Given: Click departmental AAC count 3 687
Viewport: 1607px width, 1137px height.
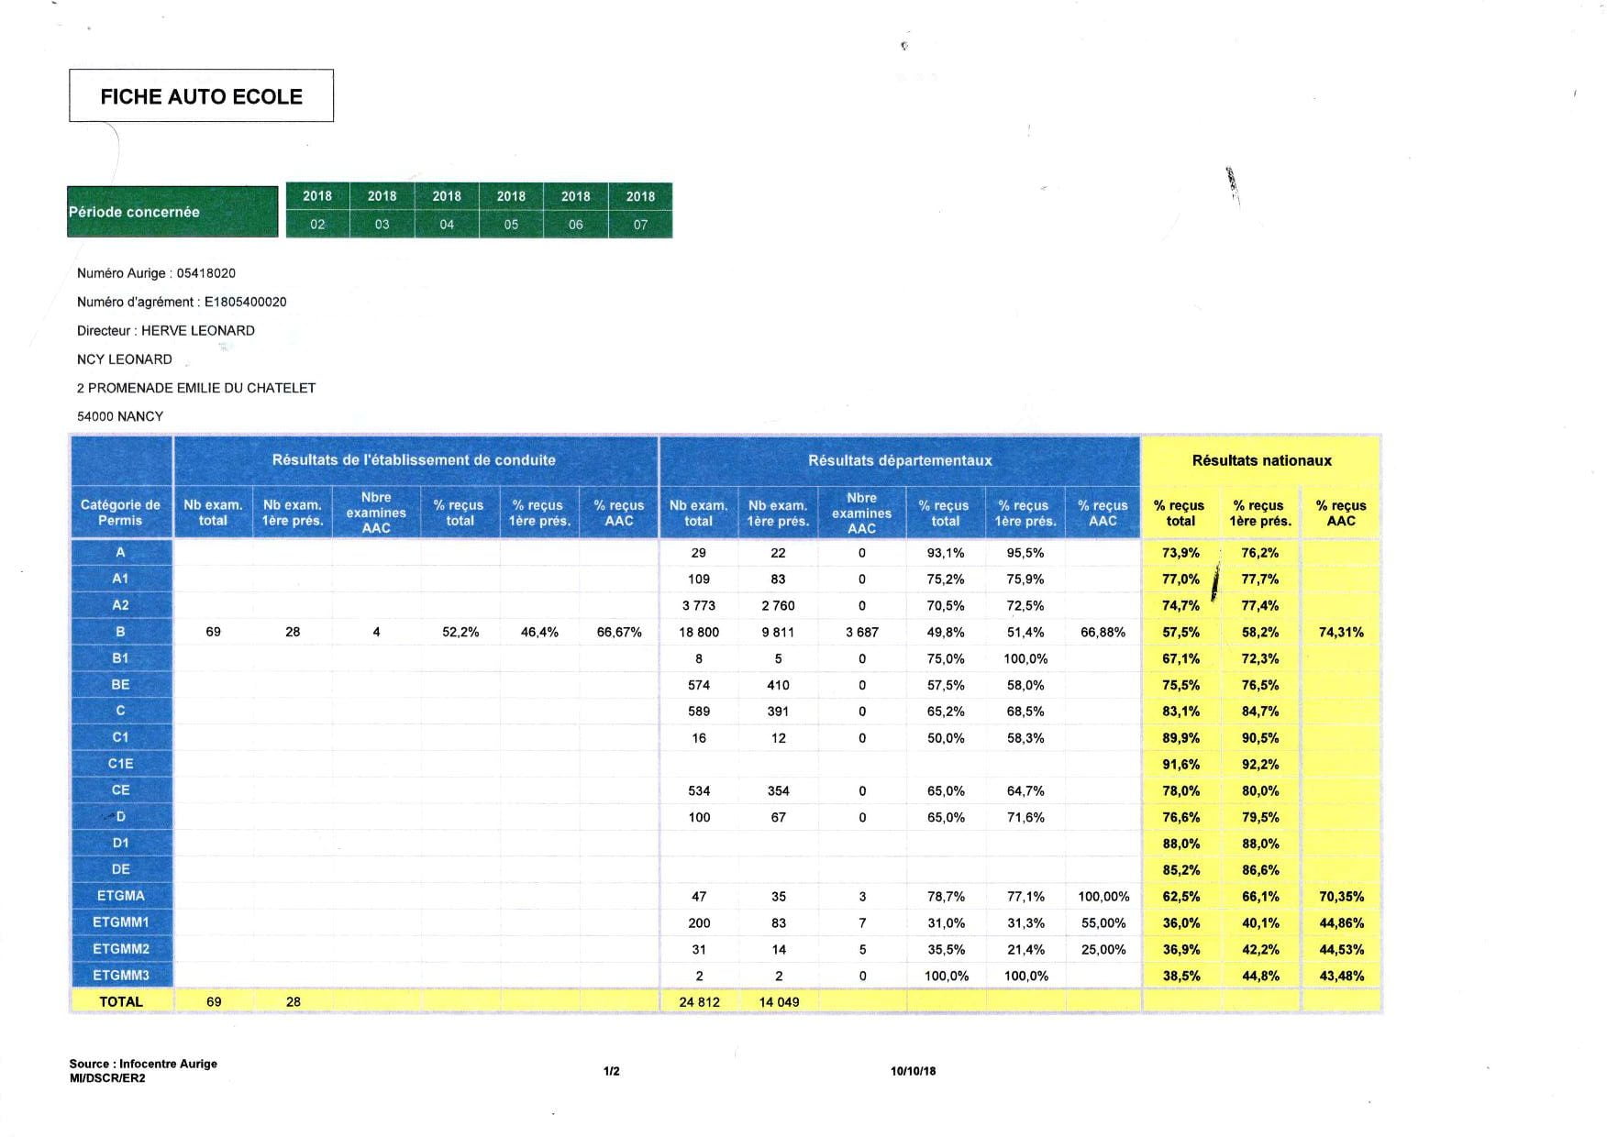Looking at the screenshot, I should pos(862,632).
